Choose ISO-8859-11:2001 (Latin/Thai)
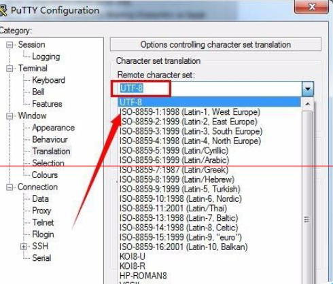 (173, 209)
